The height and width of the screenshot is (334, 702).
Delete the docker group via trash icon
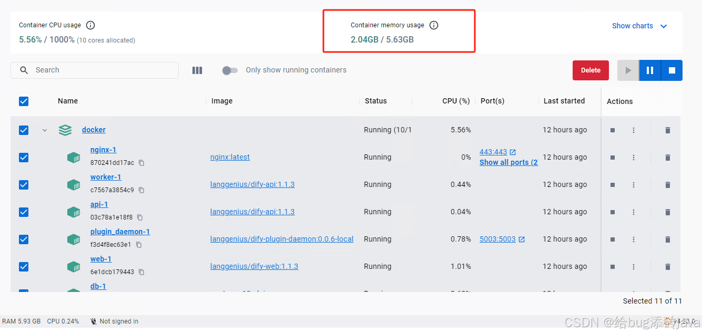(668, 130)
